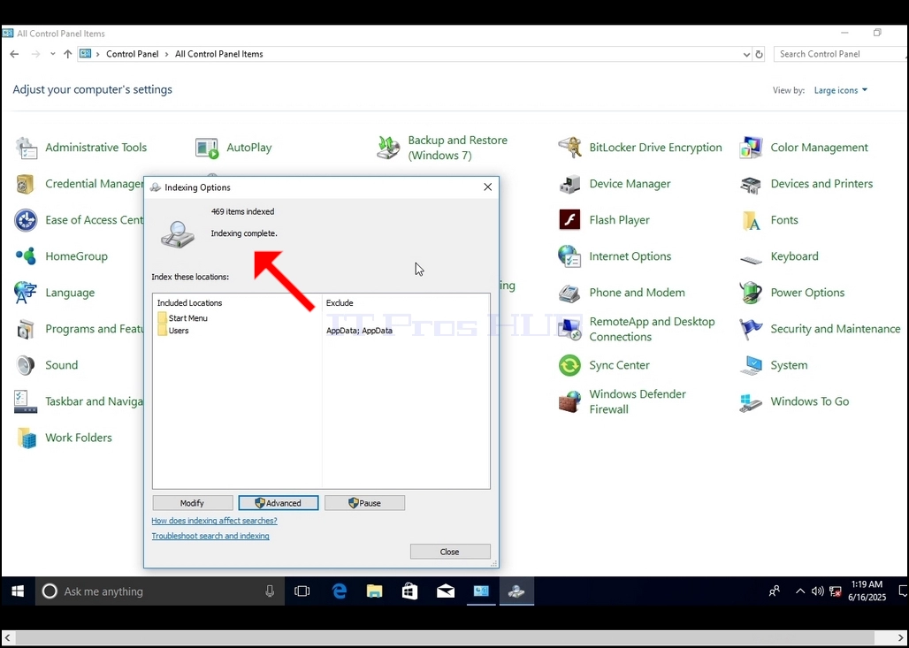Open Devices and Printers icon

tap(752, 184)
